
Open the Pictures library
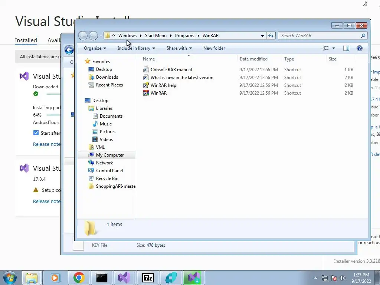tap(107, 132)
